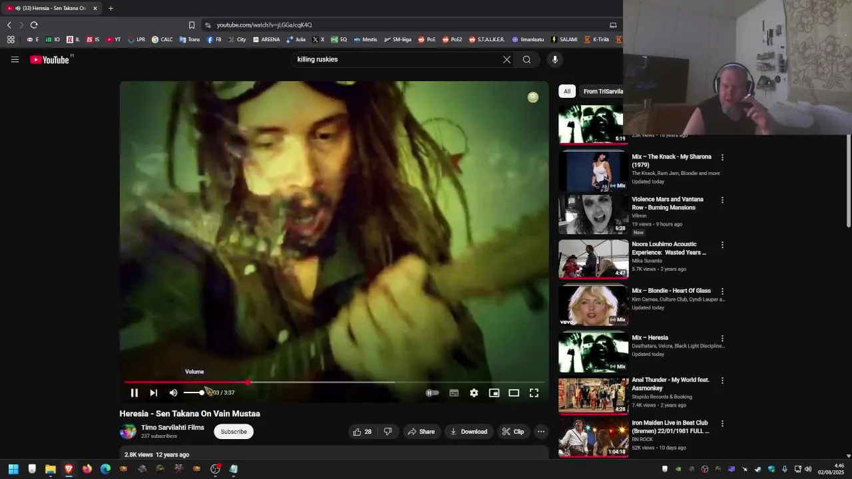Open the YT bookmark

[x=113, y=39]
